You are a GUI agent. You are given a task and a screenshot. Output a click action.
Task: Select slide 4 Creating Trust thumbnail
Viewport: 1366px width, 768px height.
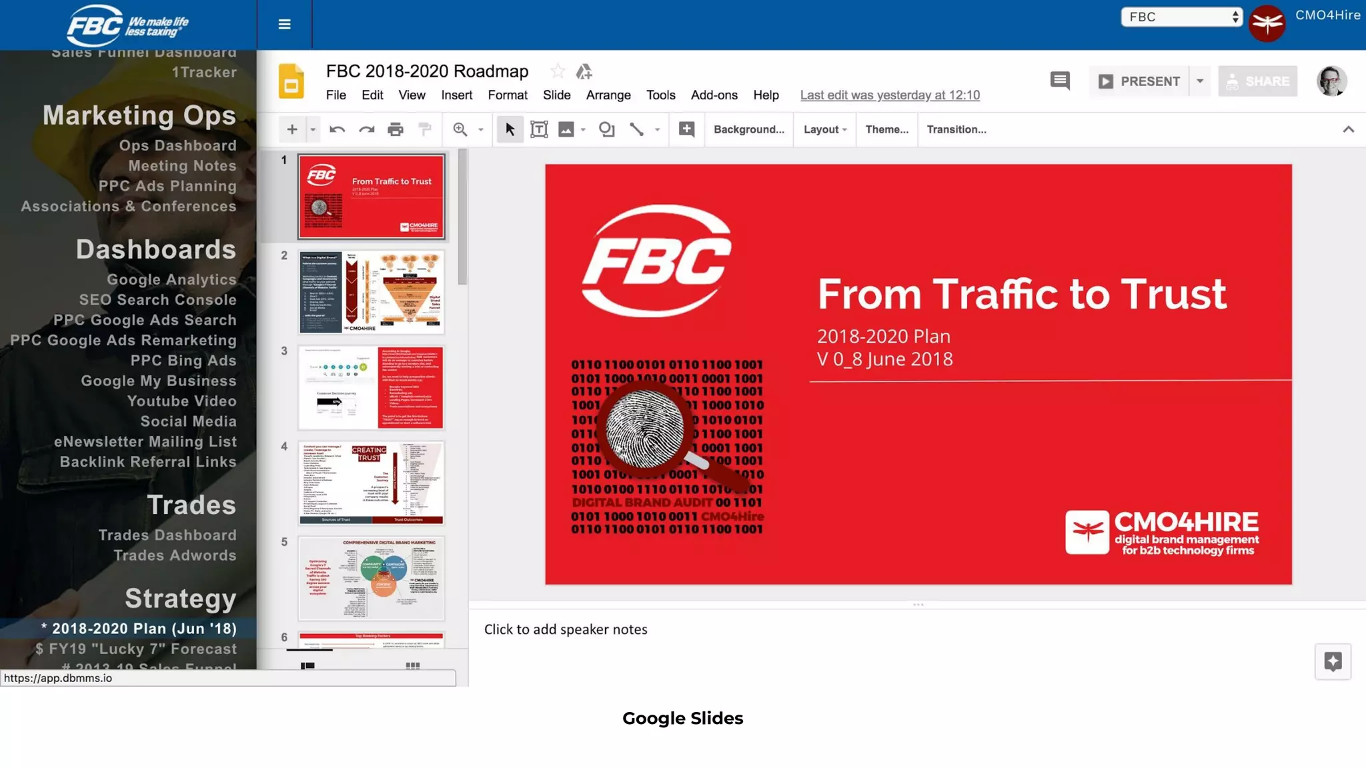(371, 483)
